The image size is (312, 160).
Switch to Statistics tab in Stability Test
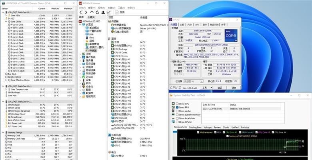point(244,127)
